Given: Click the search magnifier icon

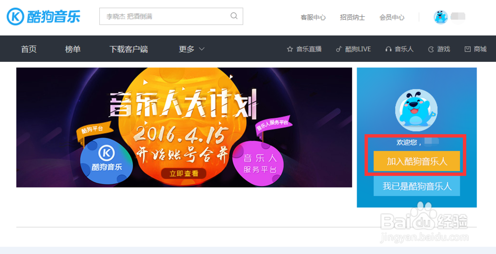Looking at the screenshot, I should (x=234, y=16).
